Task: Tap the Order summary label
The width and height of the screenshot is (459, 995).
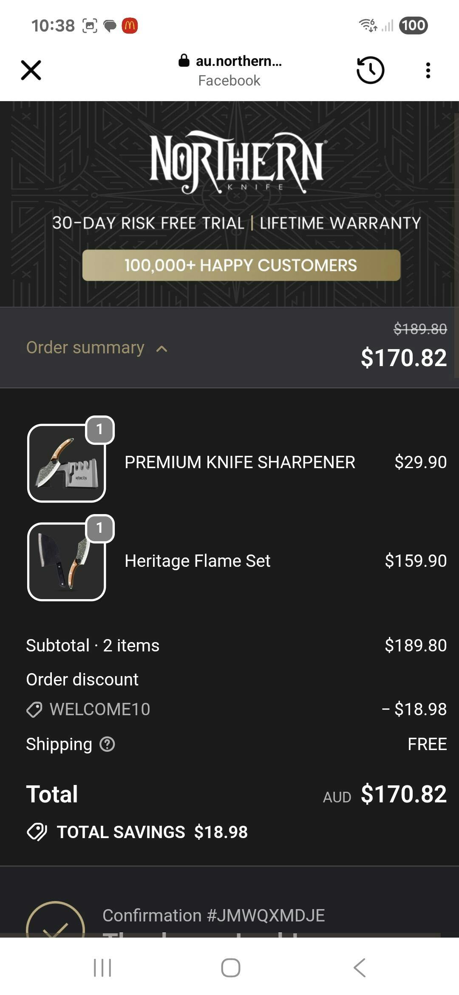Action: point(85,347)
